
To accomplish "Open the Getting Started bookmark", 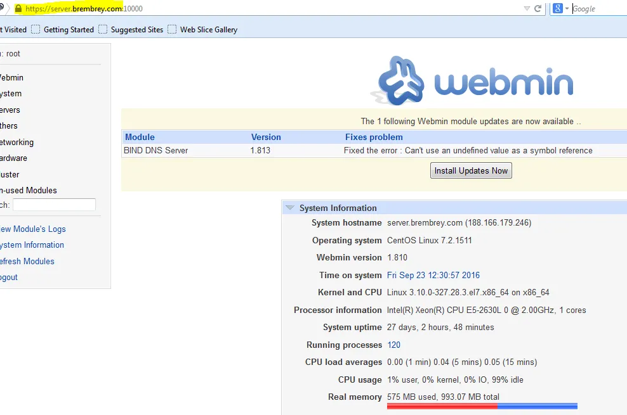I will pyautogui.click(x=62, y=30).
